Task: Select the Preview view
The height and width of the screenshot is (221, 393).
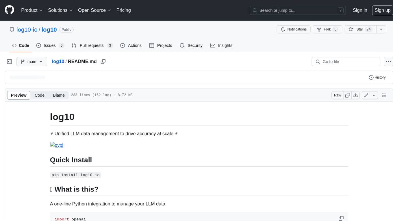Action: [x=19, y=95]
